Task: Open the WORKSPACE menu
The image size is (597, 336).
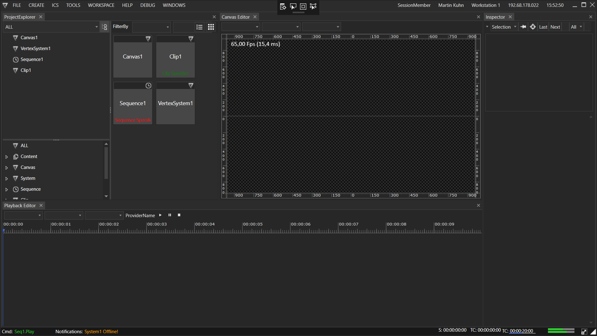Action: click(101, 5)
